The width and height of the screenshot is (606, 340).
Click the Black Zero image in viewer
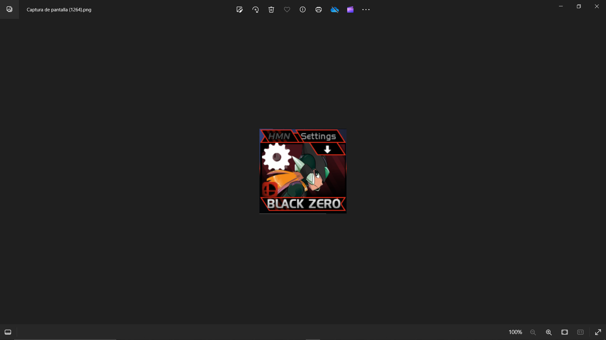303,171
